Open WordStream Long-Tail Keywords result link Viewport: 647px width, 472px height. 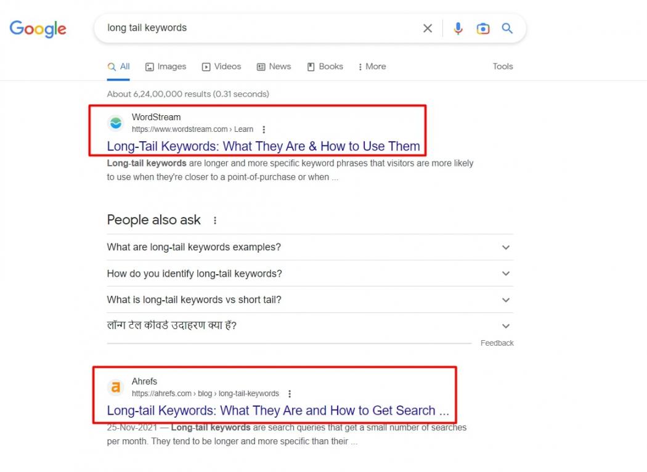(263, 146)
